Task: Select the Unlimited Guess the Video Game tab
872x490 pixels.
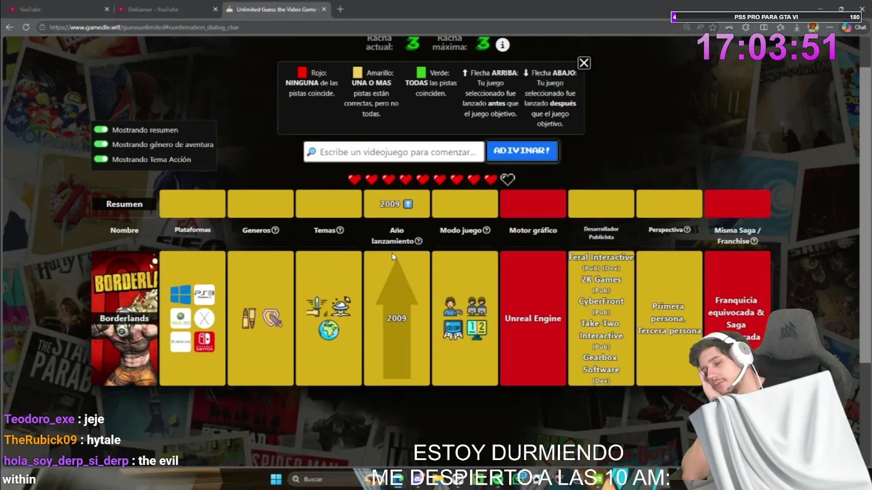Action: pos(275,10)
